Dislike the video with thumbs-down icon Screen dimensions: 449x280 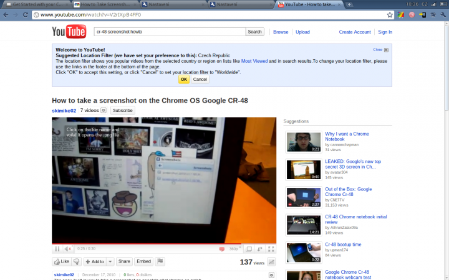[77, 261]
